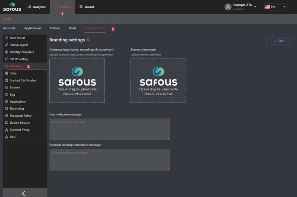Collapse the sidebar with left chevron
The width and height of the screenshot is (297, 197).
pyautogui.click(x=23, y=194)
